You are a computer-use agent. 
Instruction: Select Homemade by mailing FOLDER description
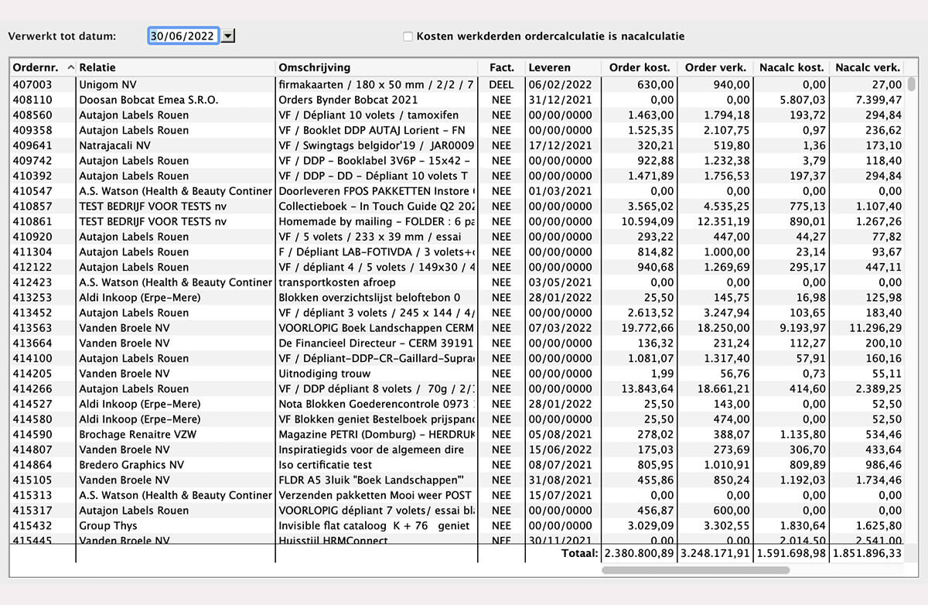tap(377, 221)
